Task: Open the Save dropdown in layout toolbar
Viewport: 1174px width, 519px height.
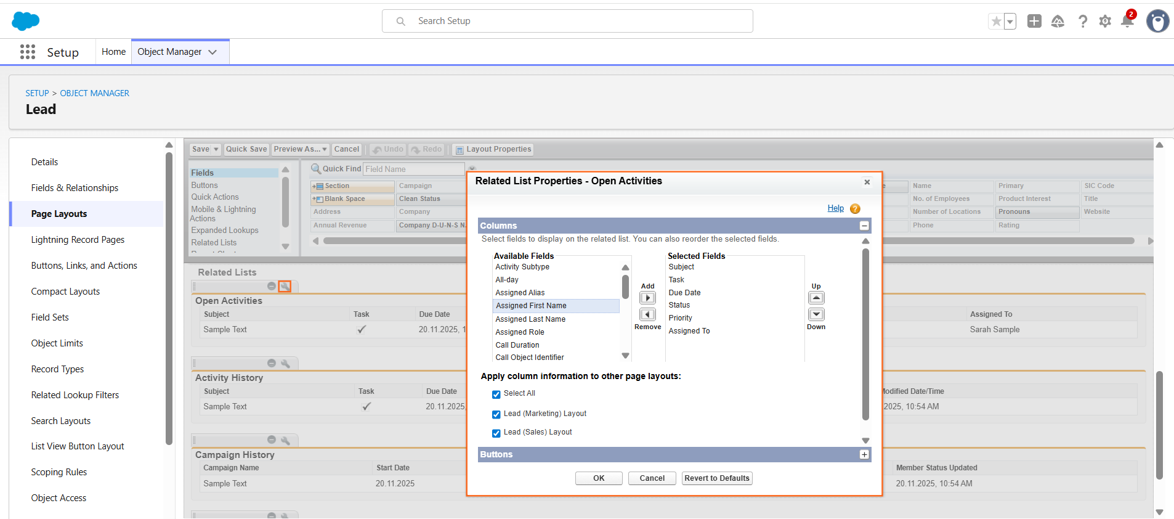Action: click(216, 149)
